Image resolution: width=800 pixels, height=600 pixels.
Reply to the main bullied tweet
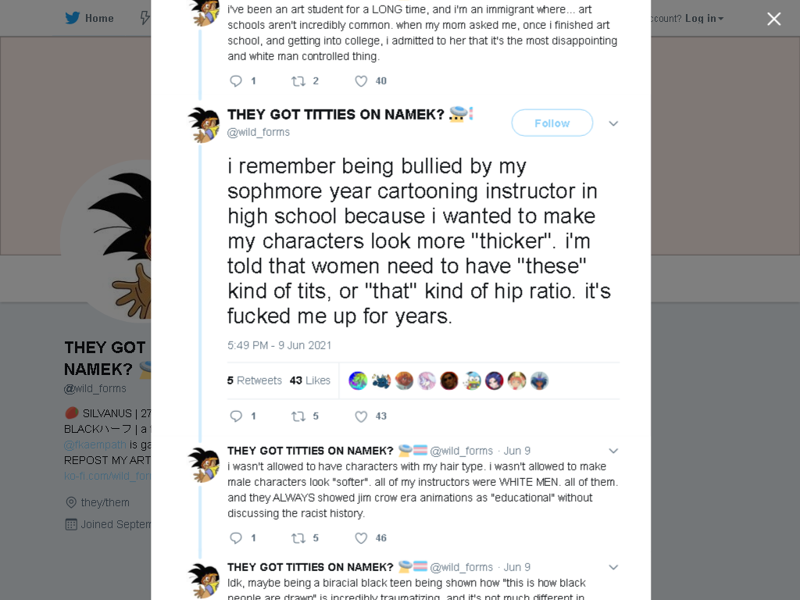click(236, 416)
